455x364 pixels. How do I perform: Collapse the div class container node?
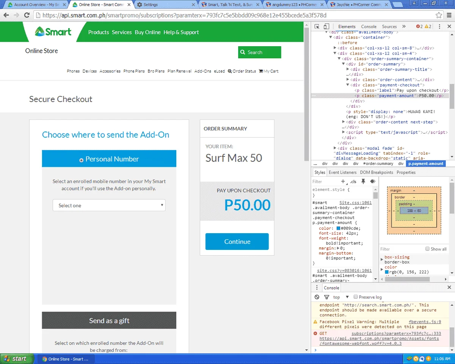click(331, 38)
